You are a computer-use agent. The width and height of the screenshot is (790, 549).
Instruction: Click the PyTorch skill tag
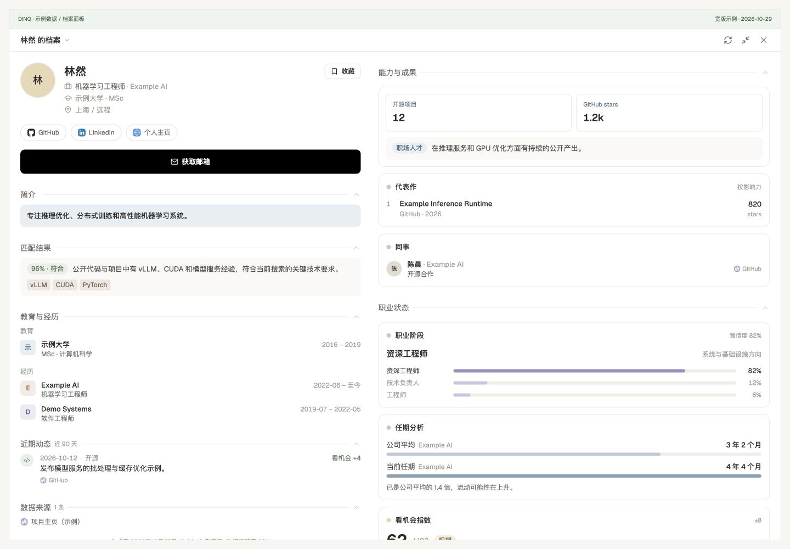(x=95, y=285)
